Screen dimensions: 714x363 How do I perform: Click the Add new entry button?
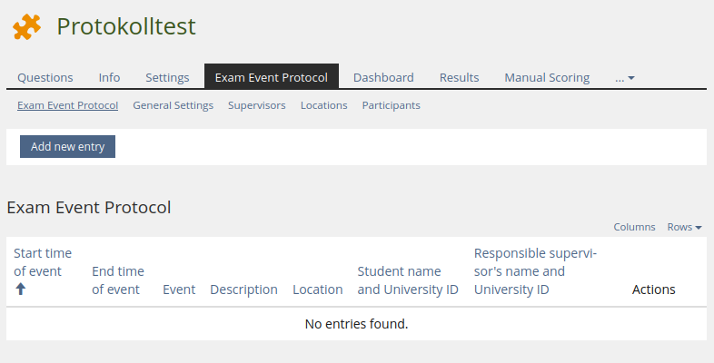pyautogui.click(x=67, y=147)
